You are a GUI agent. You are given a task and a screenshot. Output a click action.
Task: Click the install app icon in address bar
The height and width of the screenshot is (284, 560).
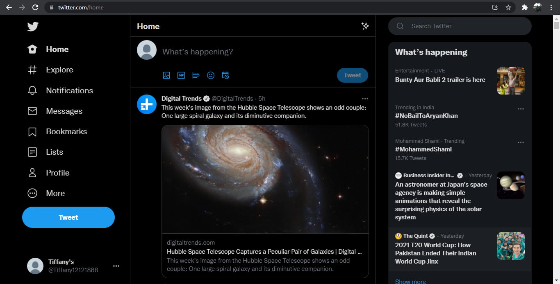495,7
